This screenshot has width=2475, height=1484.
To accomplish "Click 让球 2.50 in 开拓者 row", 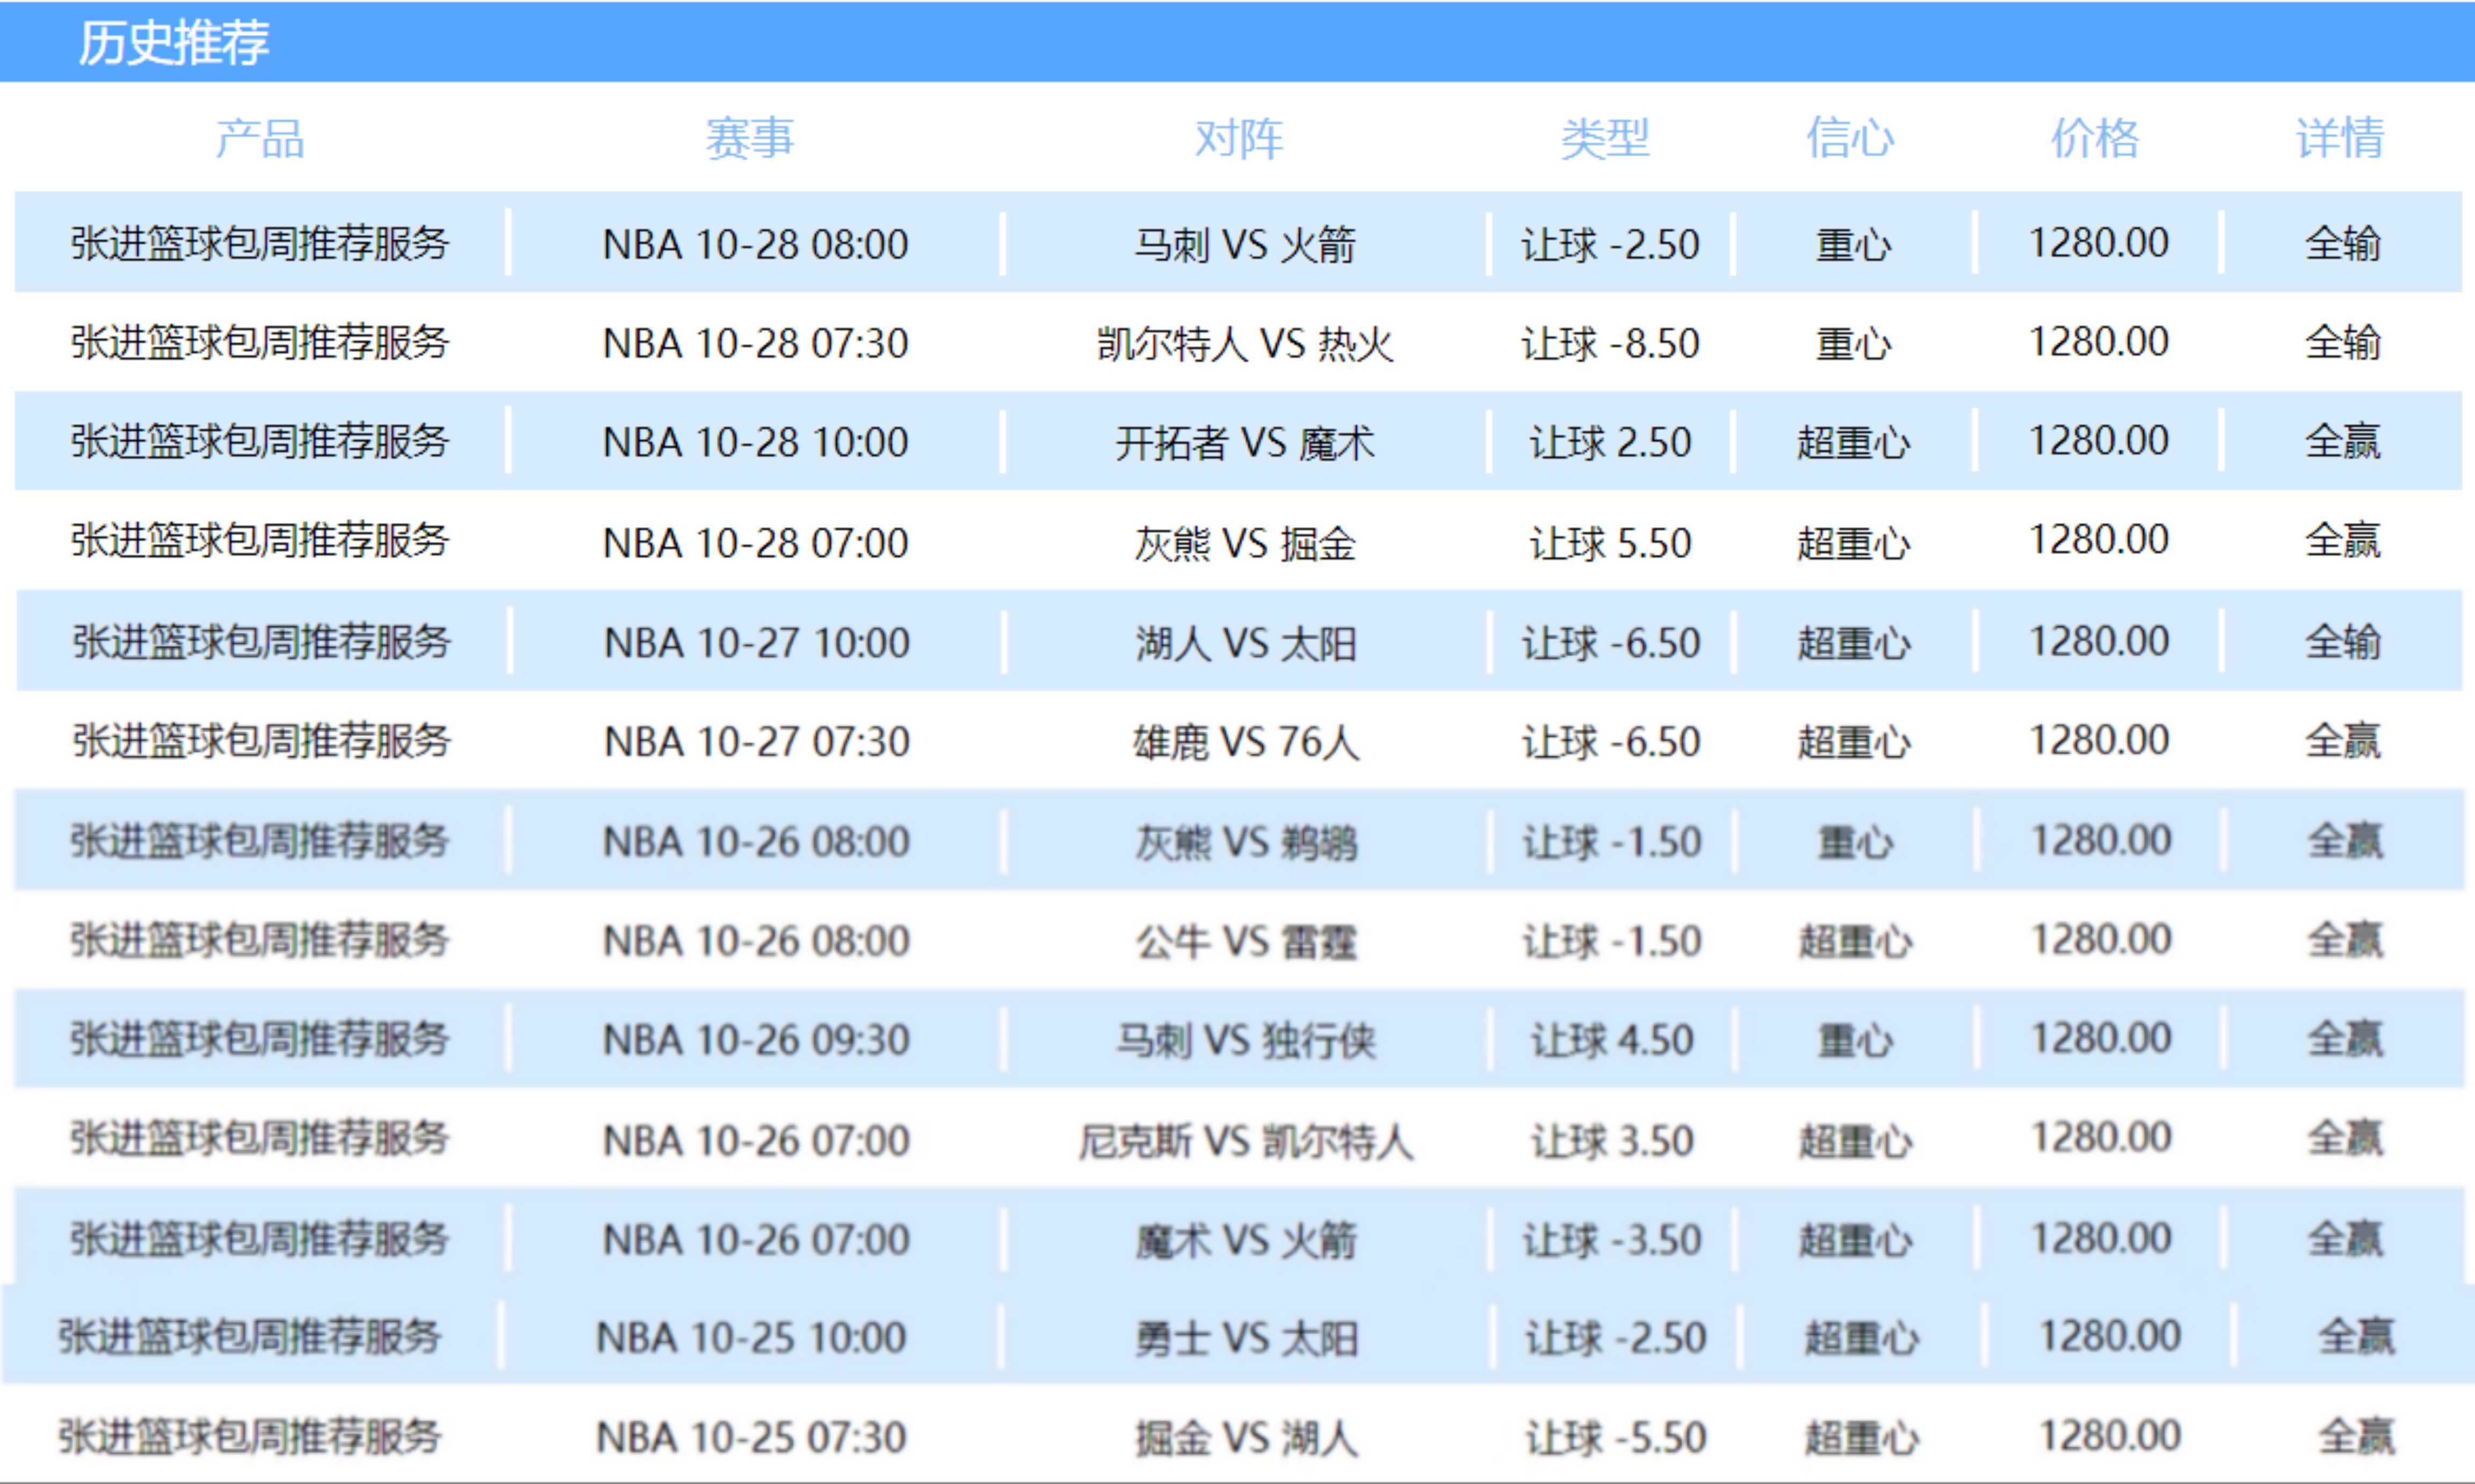I will click(x=1610, y=442).
